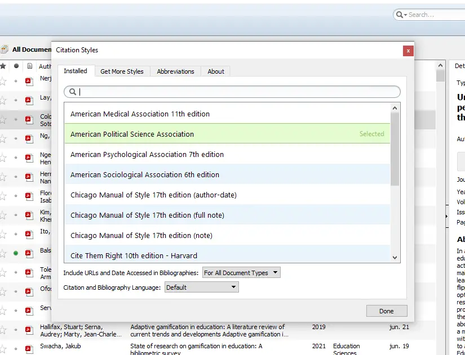The image size is (465, 355).
Task: Toggle read status dot in Tole/Arm row
Action: point(16,272)
